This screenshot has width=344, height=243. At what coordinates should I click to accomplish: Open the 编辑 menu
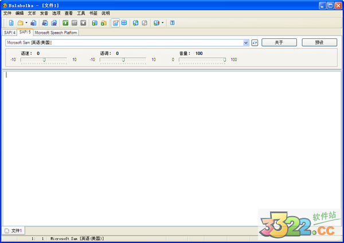19,13
